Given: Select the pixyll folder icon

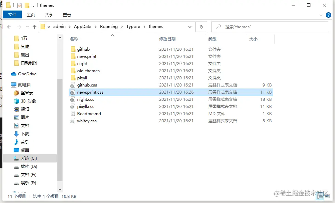Looking at the screenshot, I should (x=73, y=78).
